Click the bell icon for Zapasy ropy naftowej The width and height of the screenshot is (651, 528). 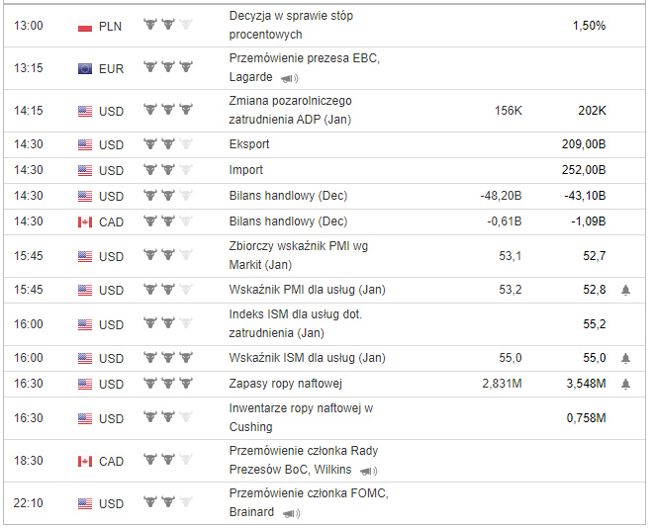tap(625, 384)
